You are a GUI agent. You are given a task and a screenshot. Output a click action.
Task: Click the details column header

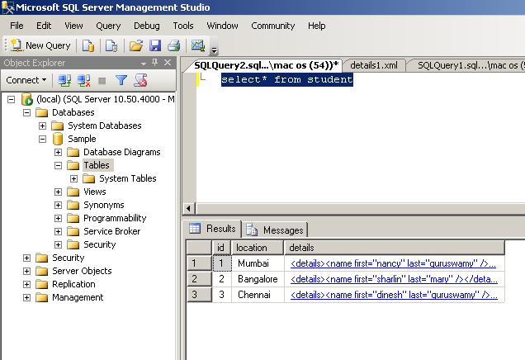(394, 248)
